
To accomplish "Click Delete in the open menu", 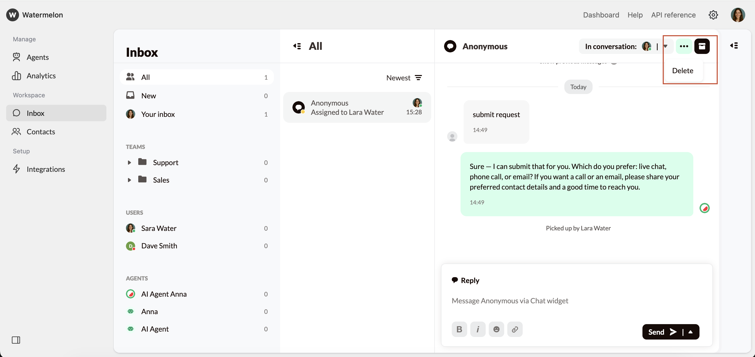I will click(683, 70).
